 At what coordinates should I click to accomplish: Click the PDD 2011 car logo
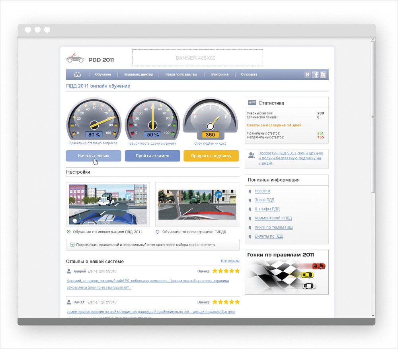[75, 58]
